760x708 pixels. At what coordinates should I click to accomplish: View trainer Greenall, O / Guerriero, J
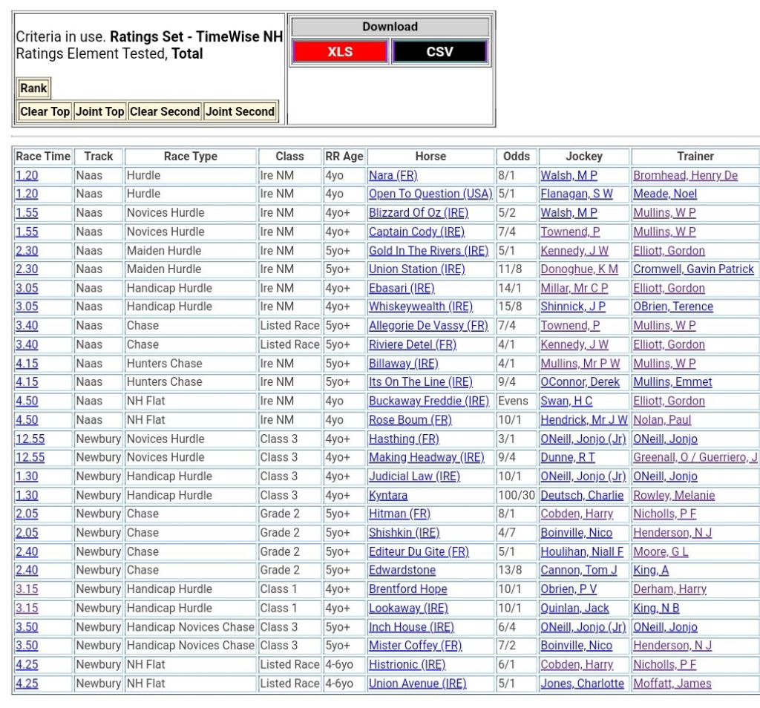point(695,457)
